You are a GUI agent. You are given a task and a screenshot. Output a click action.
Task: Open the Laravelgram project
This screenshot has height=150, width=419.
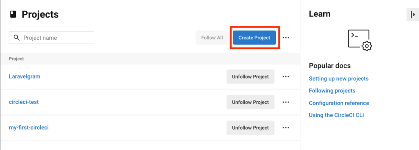tap(25, 76)
